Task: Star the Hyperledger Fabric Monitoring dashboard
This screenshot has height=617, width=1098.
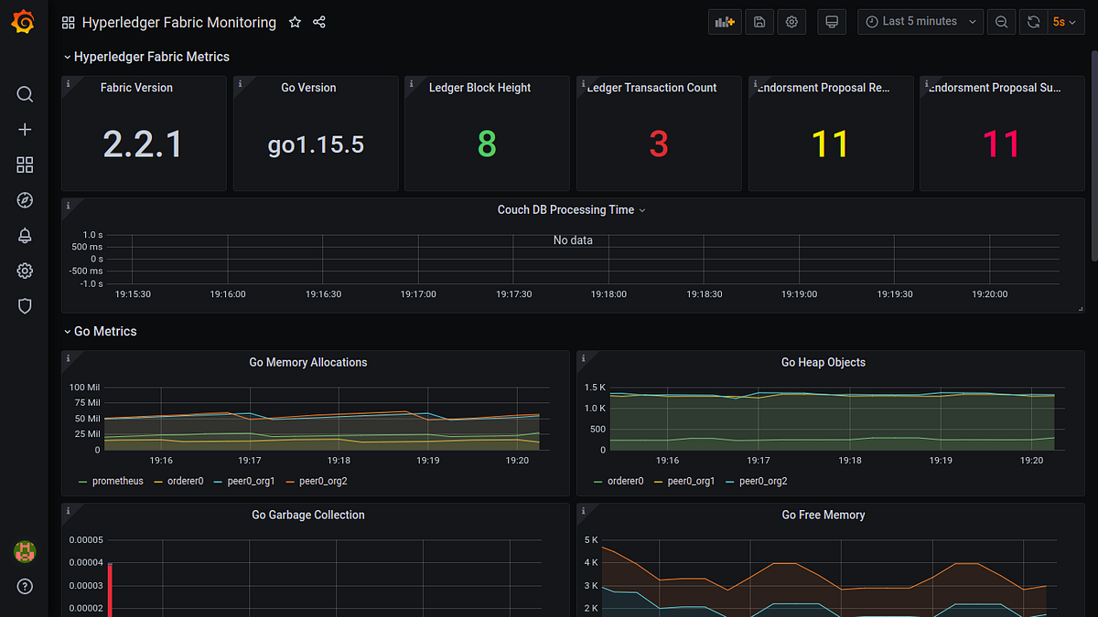Action: coord(295,22)
